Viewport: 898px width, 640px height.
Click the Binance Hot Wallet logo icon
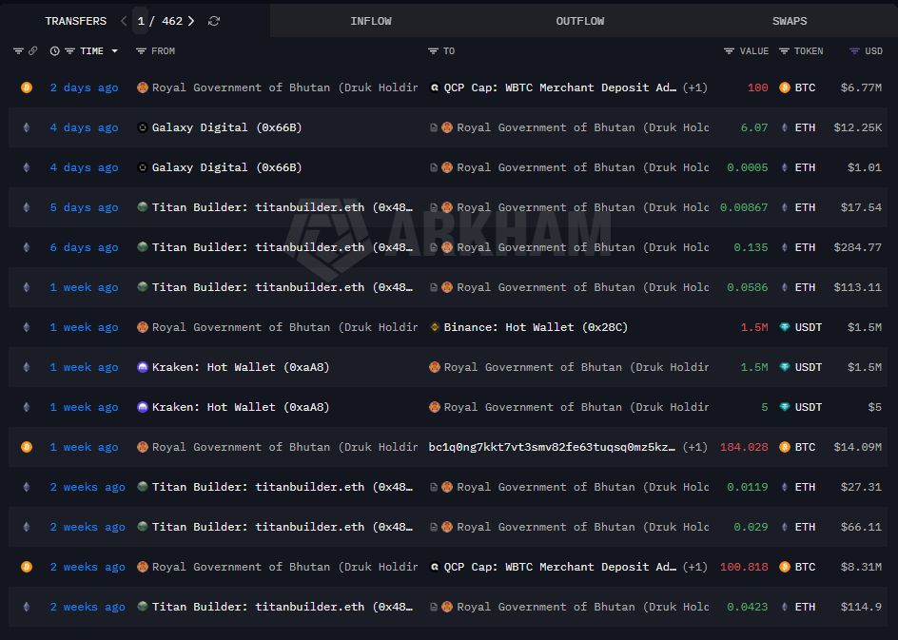(435, 327)
